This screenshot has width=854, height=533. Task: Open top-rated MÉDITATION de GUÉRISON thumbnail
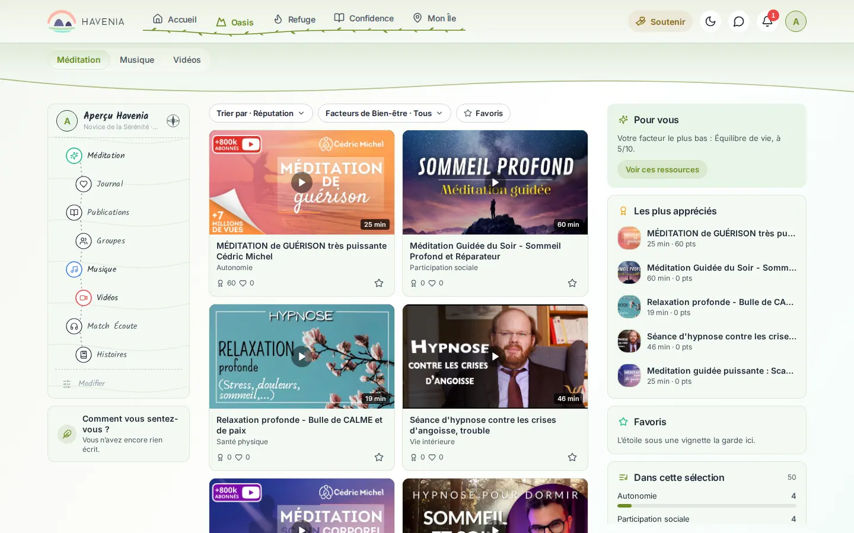point(629,238)
